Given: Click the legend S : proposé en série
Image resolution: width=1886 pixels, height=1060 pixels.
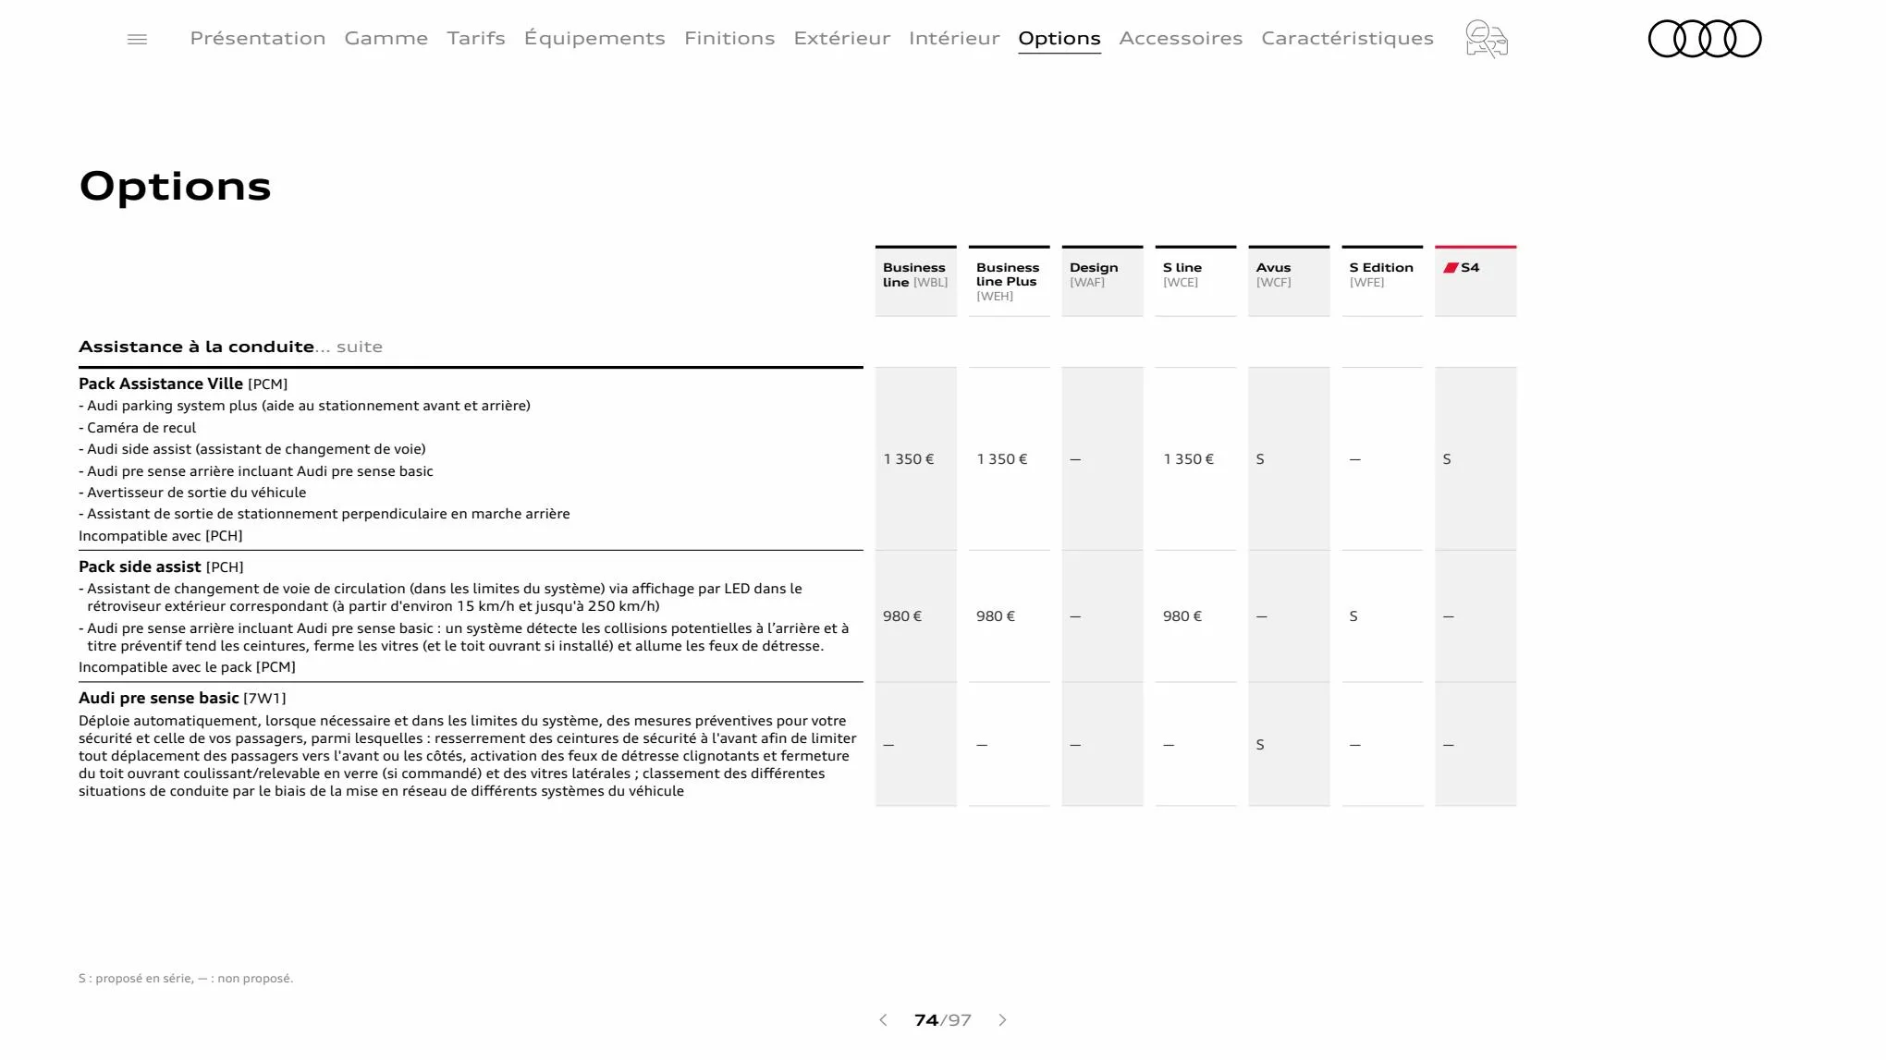Looking at the screenshot, I should click(x=136, y=979).
